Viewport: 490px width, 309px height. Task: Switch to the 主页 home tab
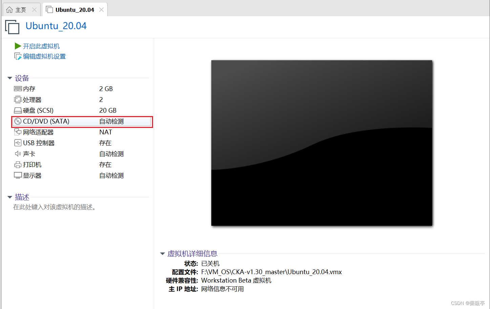tap(17, 9)
